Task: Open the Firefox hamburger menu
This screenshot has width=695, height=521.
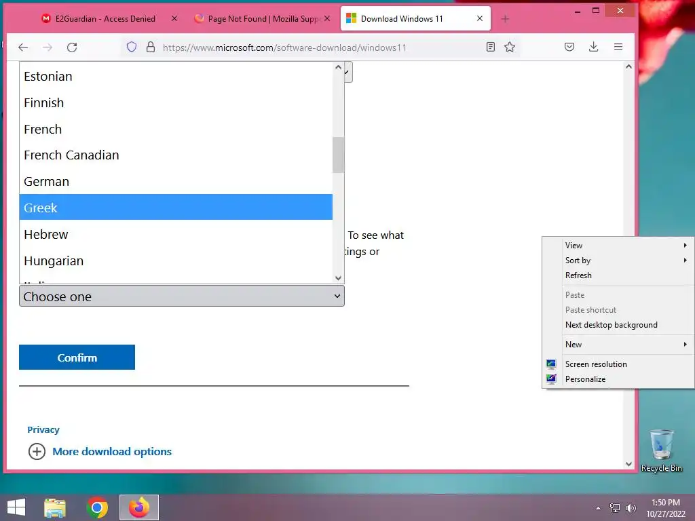Action: pyautogui.click(x=618, y=47)
